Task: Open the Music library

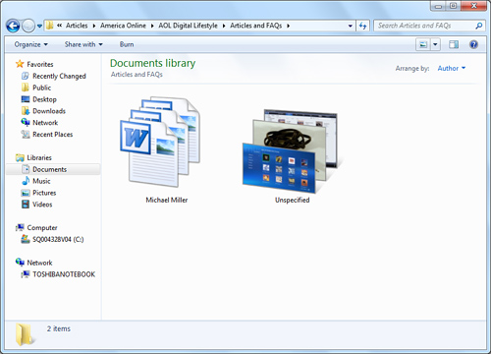Action: (x=41, y=181)
